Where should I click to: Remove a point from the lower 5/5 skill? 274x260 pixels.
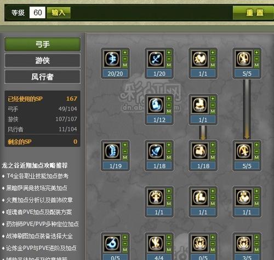point(256,151)
